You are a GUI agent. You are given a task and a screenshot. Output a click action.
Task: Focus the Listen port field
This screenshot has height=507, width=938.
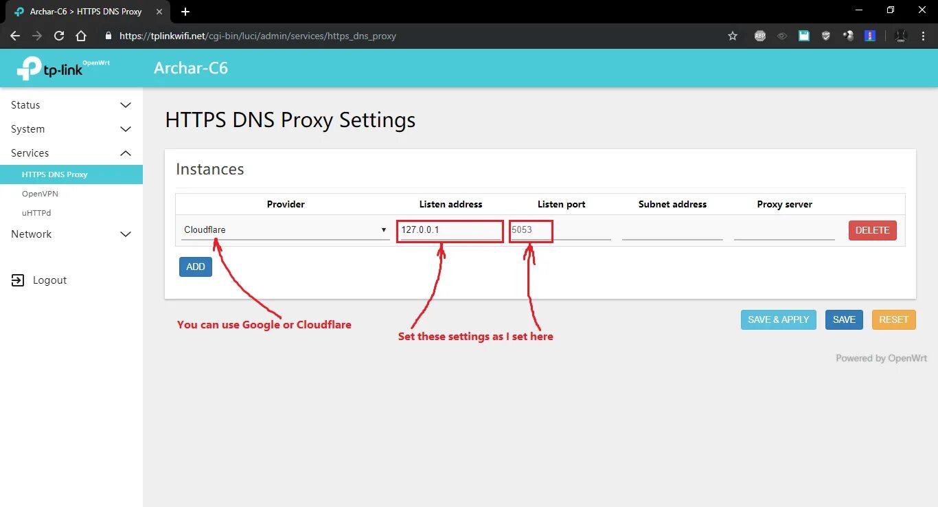coord(560,230)
